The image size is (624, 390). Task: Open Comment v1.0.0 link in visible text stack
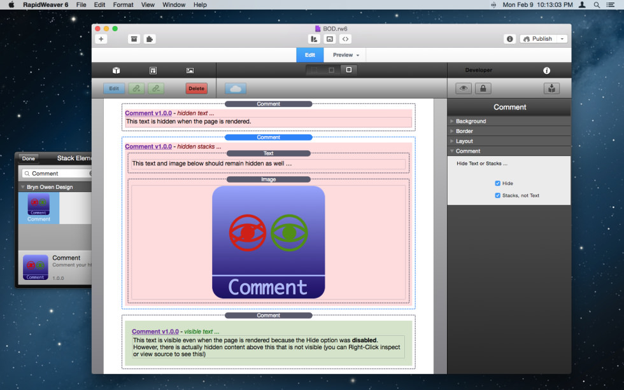pyautogui.click(x=155, y=331)
